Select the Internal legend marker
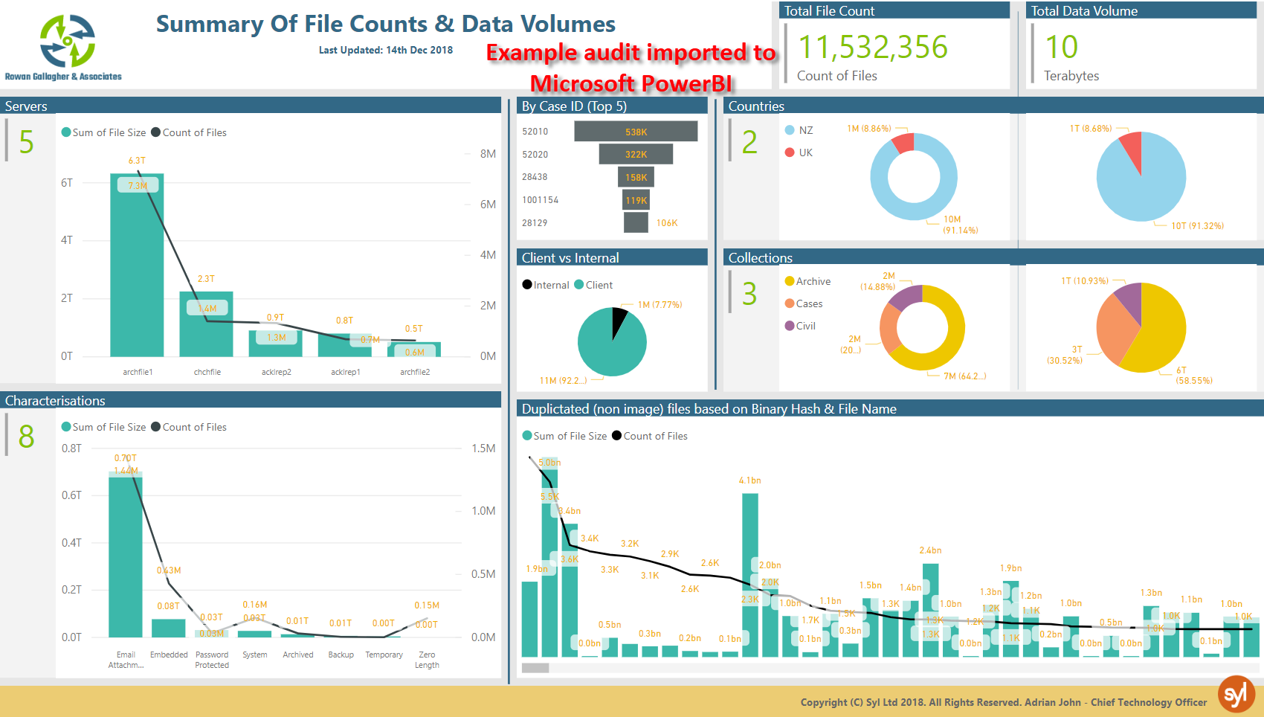Screen dimensions: 1264x717 pos(527,285)
